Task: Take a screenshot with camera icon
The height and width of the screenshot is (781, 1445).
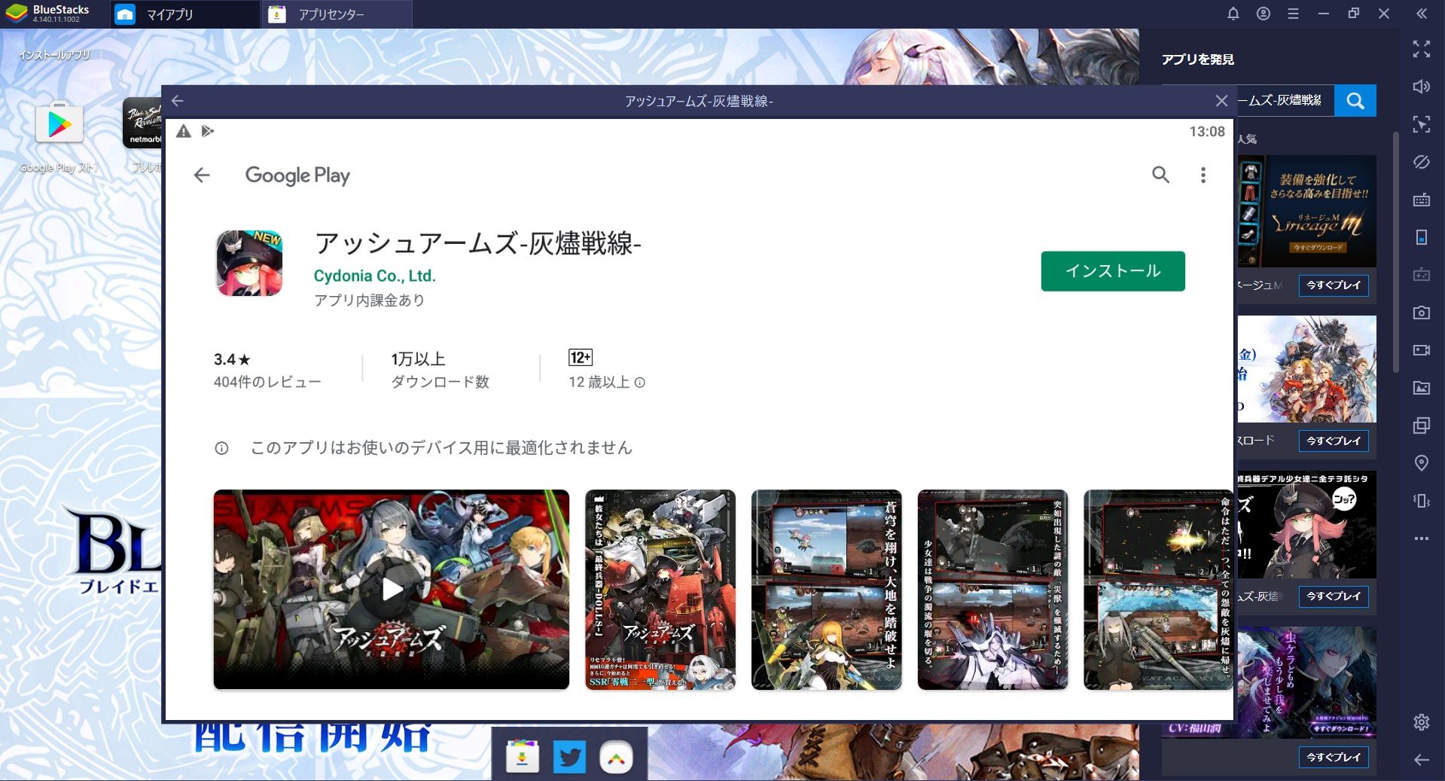Action: pyautogui.click(x=1422, y=313)
